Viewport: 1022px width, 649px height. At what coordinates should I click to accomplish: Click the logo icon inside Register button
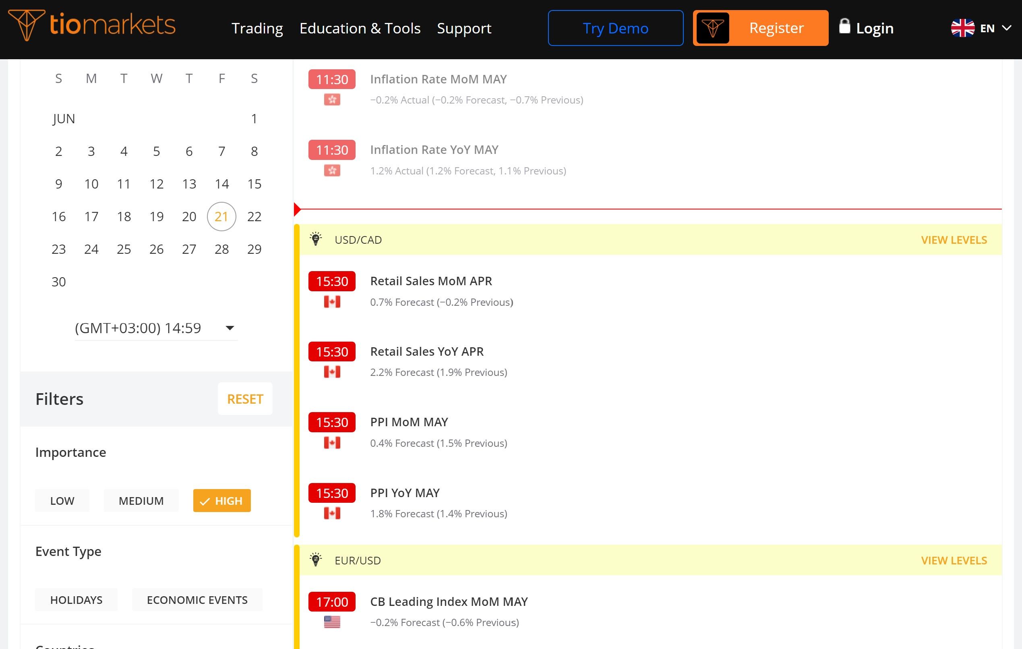tap(713, 28)
